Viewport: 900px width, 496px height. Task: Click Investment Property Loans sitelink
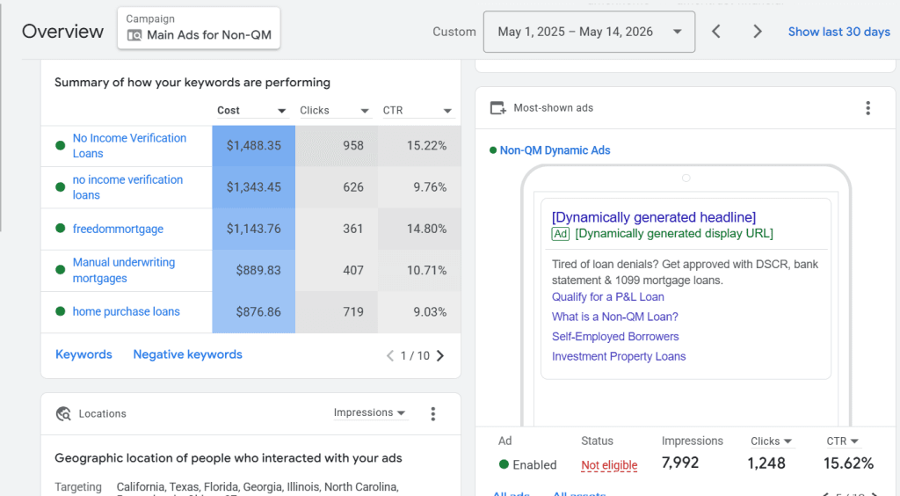pos(619,356)
